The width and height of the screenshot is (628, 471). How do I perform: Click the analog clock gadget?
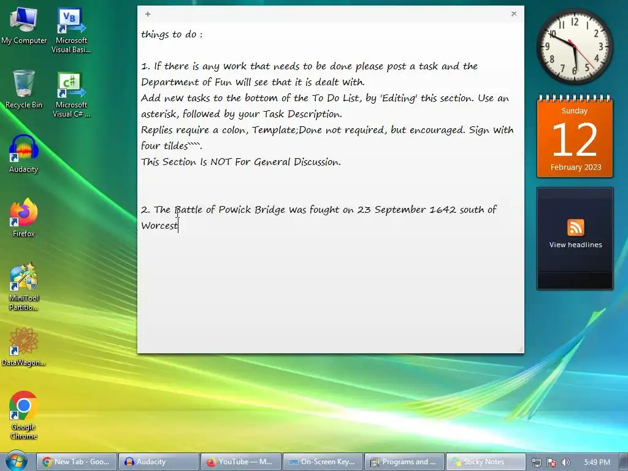(x=575, y=47)
